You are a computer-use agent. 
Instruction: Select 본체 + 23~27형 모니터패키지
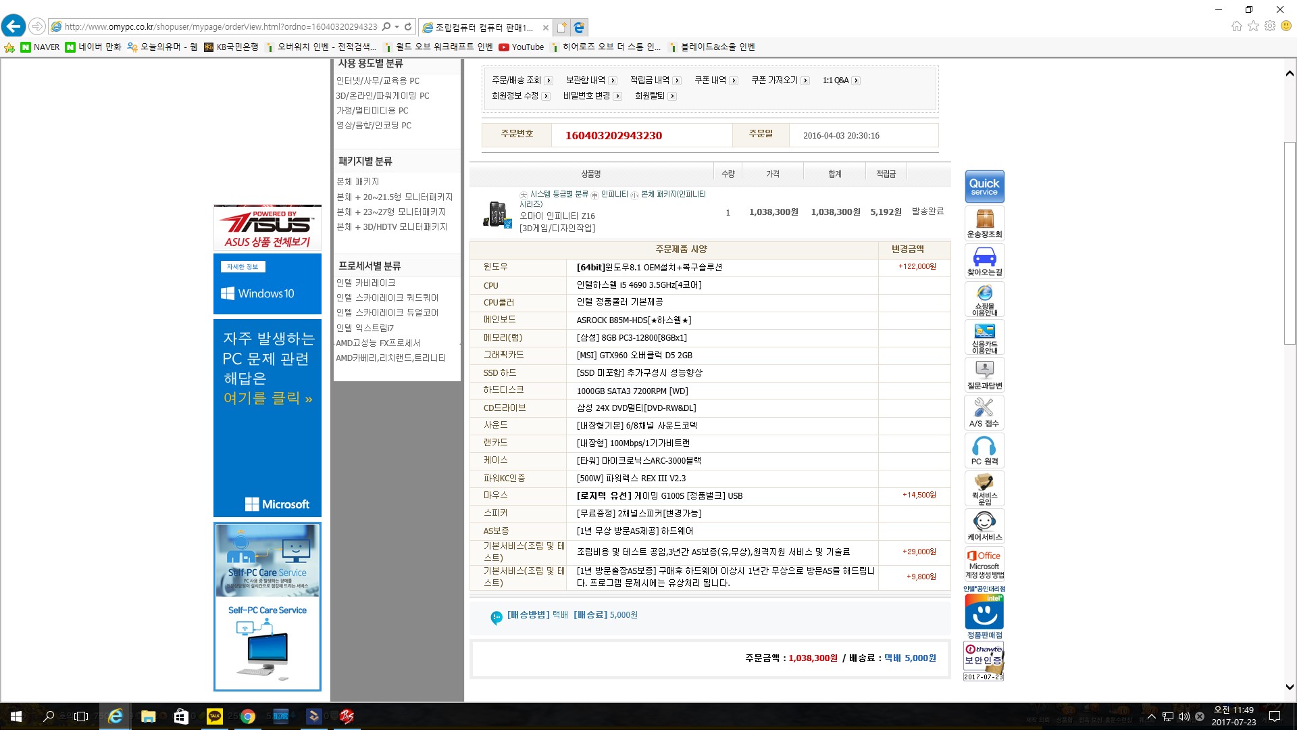(391, 212)
